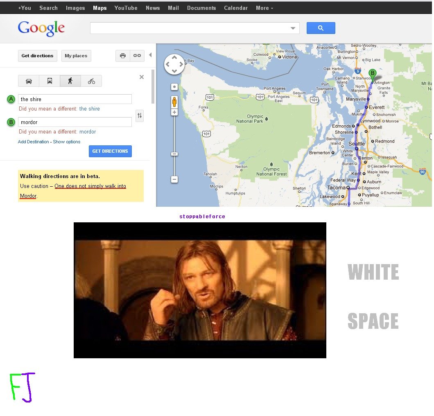This screenshot has width=434, height=416.
Task: Select the walking directions icon
Action: (70, 81)
